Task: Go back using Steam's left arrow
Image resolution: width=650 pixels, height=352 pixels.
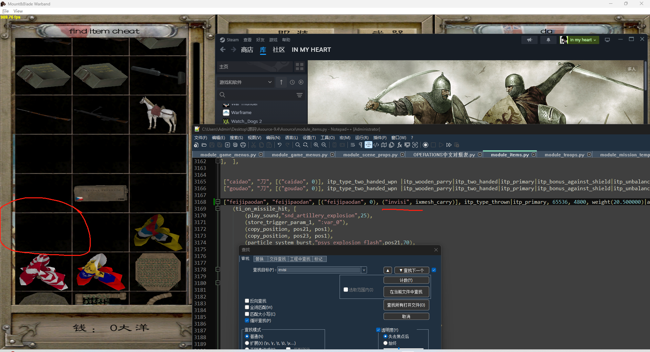Action: [x=223, y=50]
